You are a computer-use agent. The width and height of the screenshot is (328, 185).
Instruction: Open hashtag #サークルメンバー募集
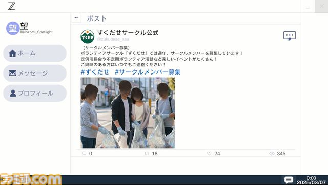(148, 72)
